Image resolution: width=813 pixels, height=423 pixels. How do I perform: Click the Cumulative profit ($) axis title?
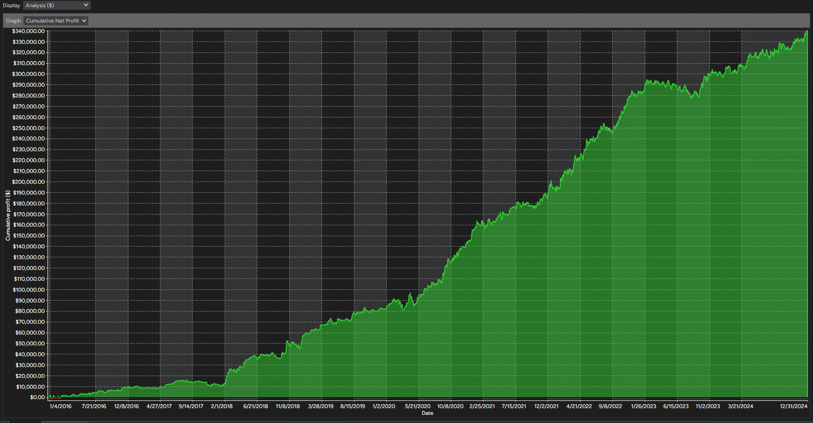8,215
